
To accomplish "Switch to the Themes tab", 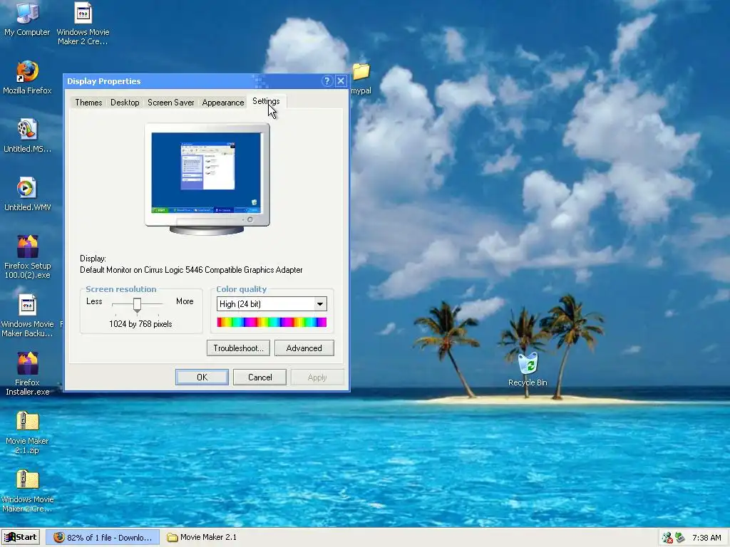I will coord(88,103).
